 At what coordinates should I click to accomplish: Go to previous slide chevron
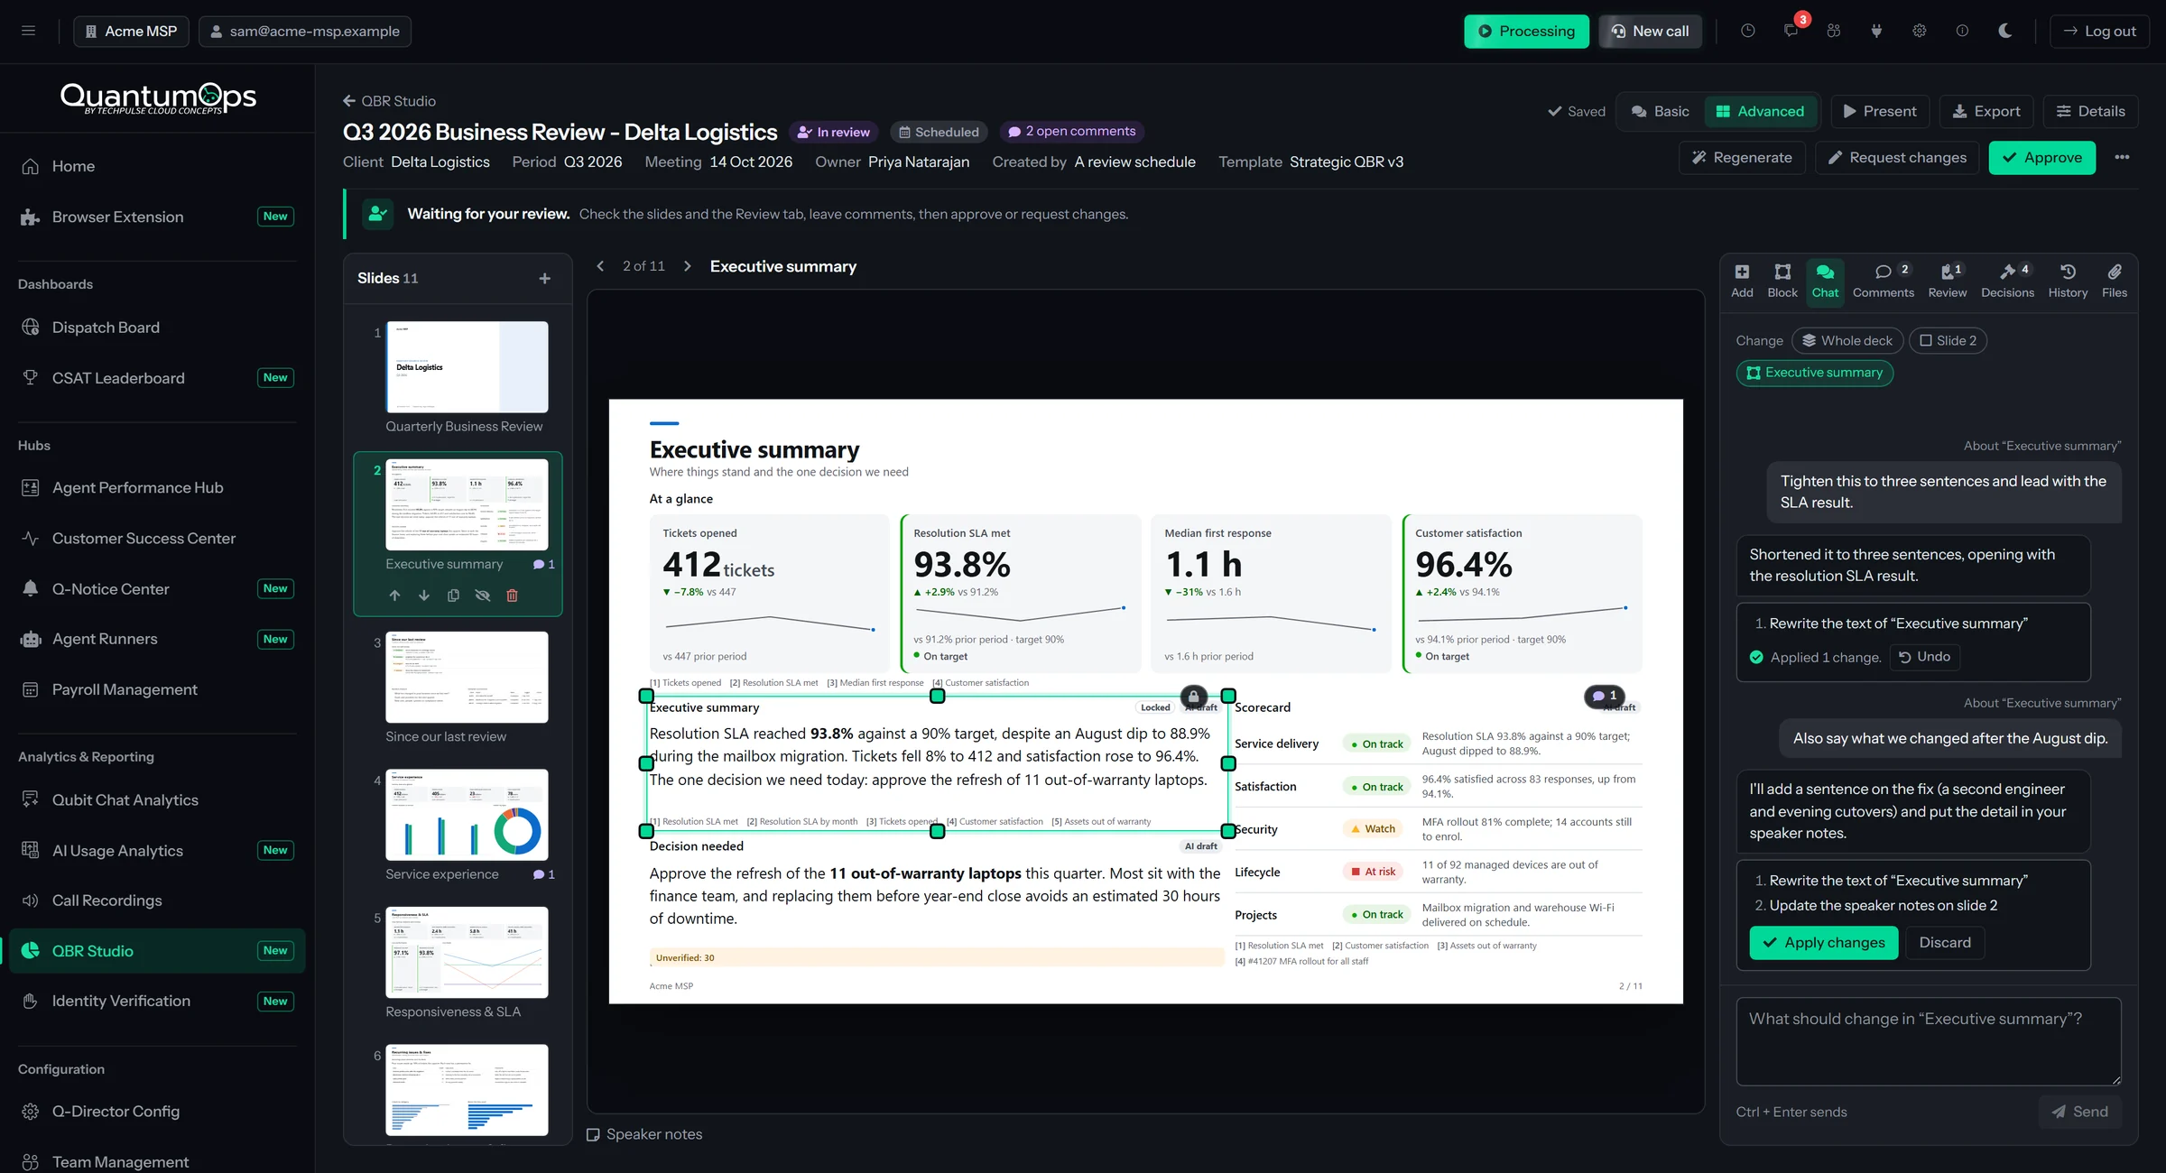pos(600,266)
